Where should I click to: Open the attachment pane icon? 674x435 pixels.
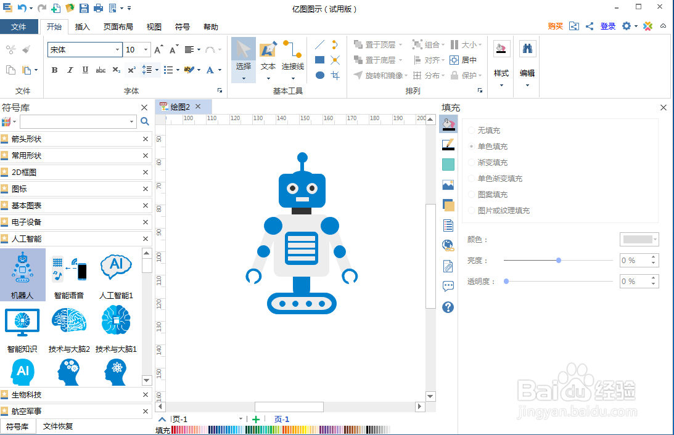coord(448,266)
